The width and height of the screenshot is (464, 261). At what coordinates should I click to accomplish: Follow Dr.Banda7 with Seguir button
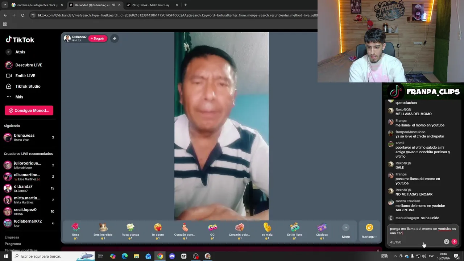[x=98, y=38]
